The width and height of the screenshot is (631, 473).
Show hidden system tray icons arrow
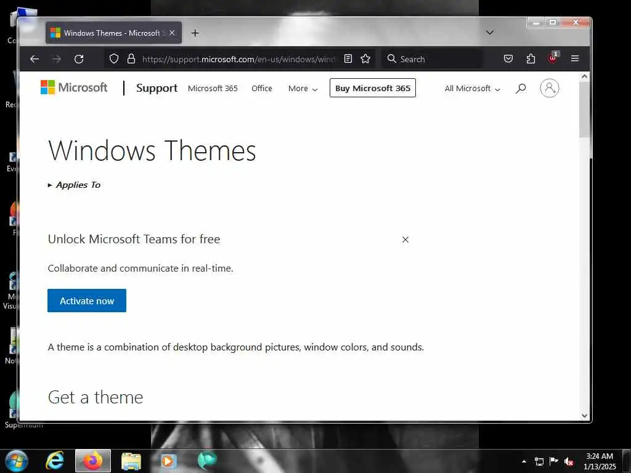524,461
